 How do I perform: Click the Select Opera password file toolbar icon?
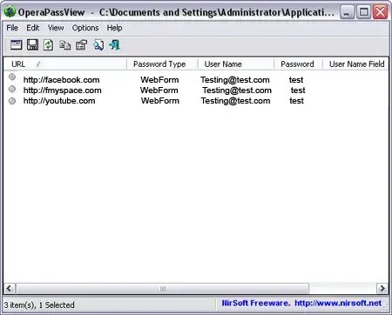tap(17, 45)
